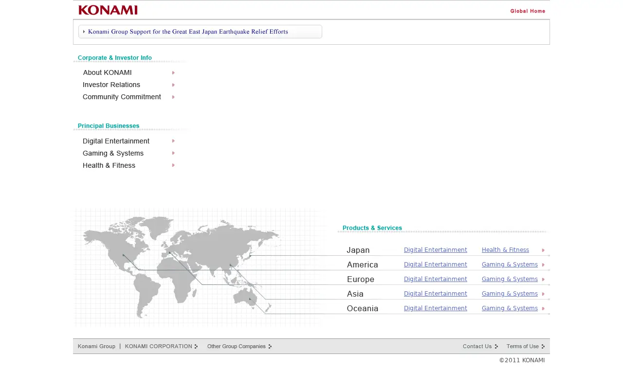623x389 pixels.
Task: Click the arrow icon at end of Asia row
Action: pos(543,294)
